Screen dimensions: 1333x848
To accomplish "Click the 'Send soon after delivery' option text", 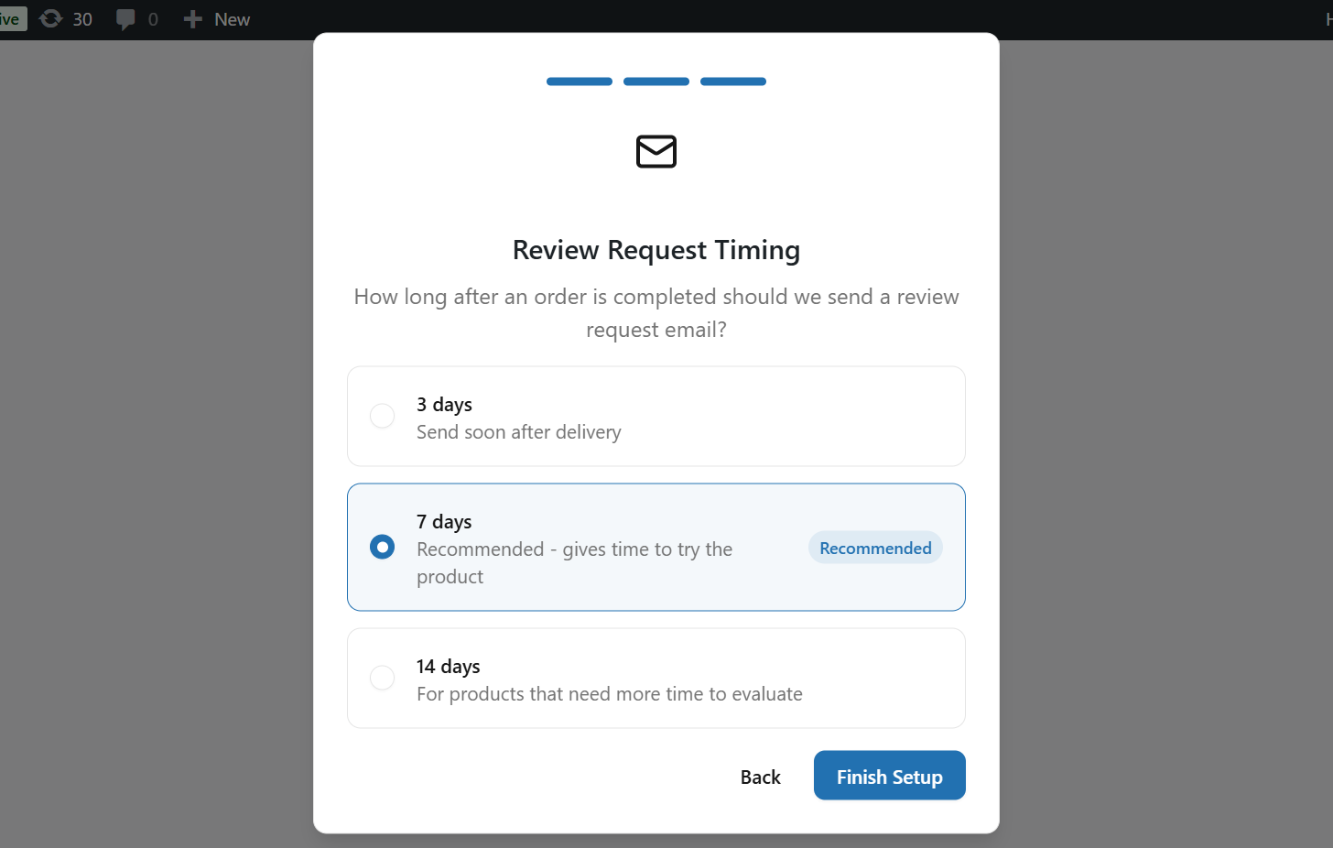I will tap(518, 432).
